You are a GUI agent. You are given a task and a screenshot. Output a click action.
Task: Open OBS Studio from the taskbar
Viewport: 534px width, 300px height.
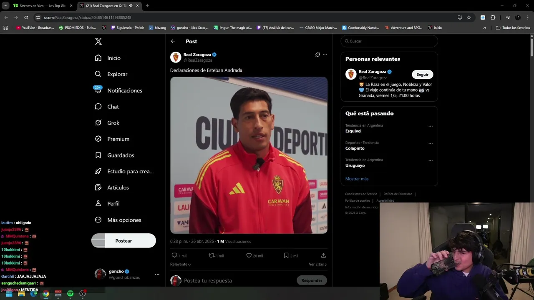point(83,294)
